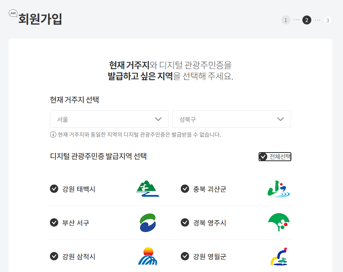Click the 강원 삼척시 sunrise emblem

[x=148, y=256]
